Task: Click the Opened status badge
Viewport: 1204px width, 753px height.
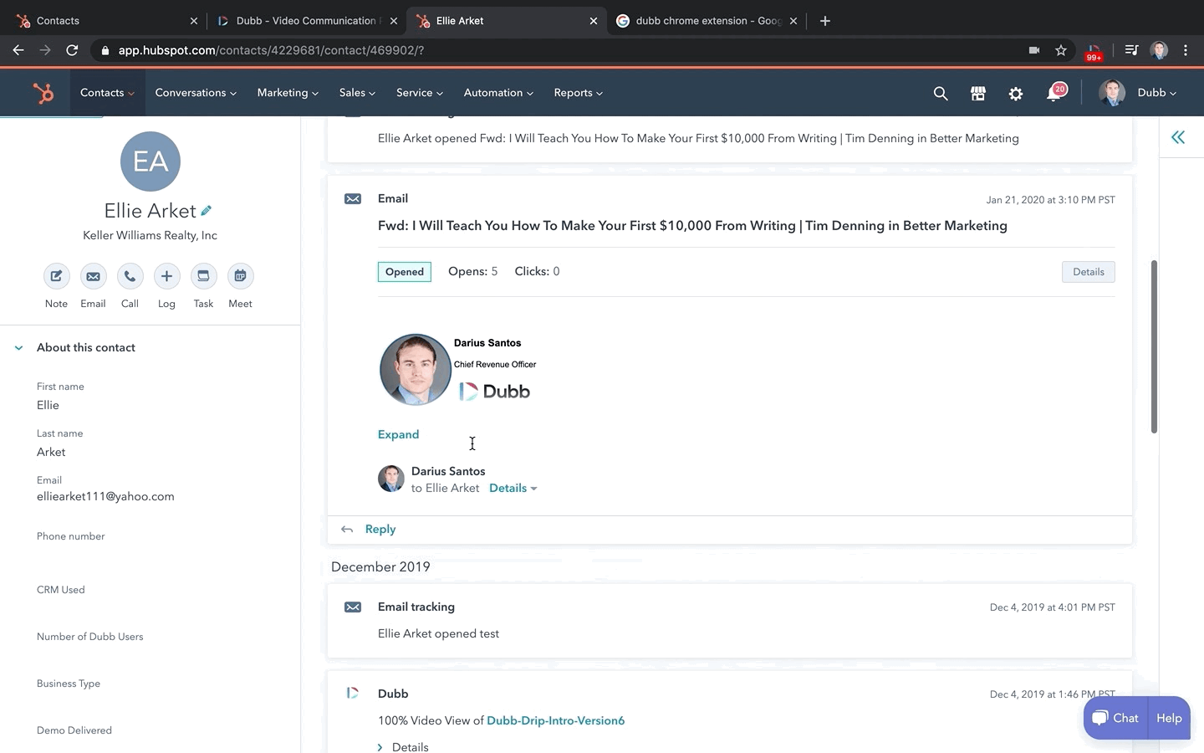Action: coord(405,272)
